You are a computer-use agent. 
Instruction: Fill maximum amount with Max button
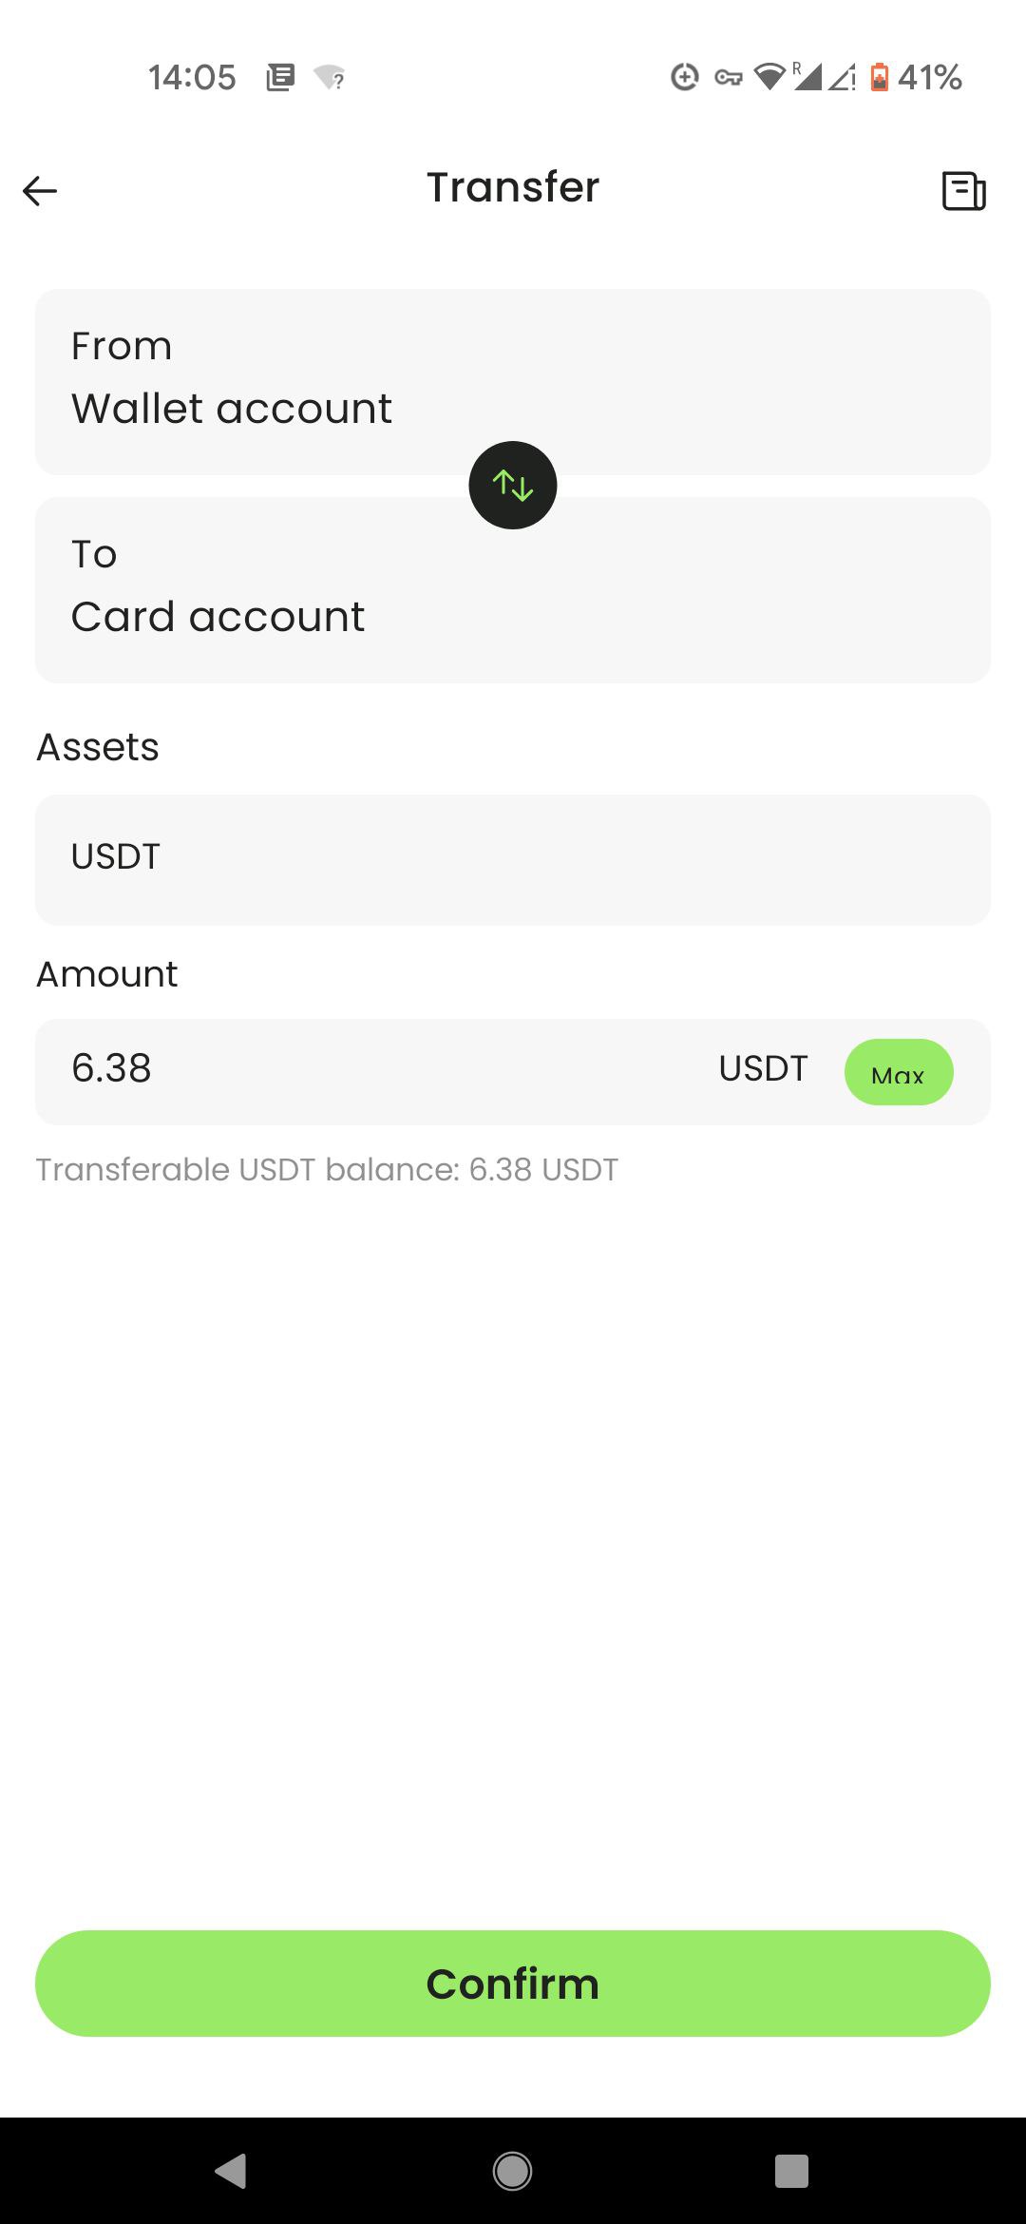(899, 1072)
